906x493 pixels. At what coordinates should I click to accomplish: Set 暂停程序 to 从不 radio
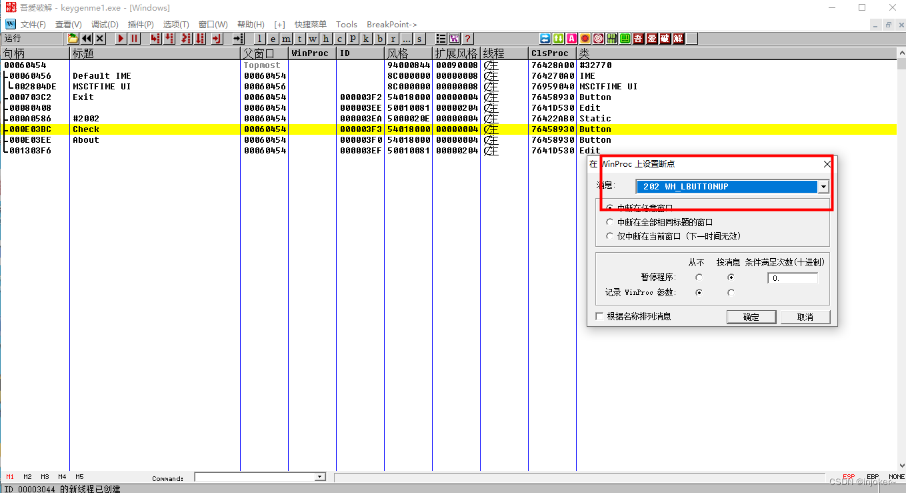[x=699, y=278]
